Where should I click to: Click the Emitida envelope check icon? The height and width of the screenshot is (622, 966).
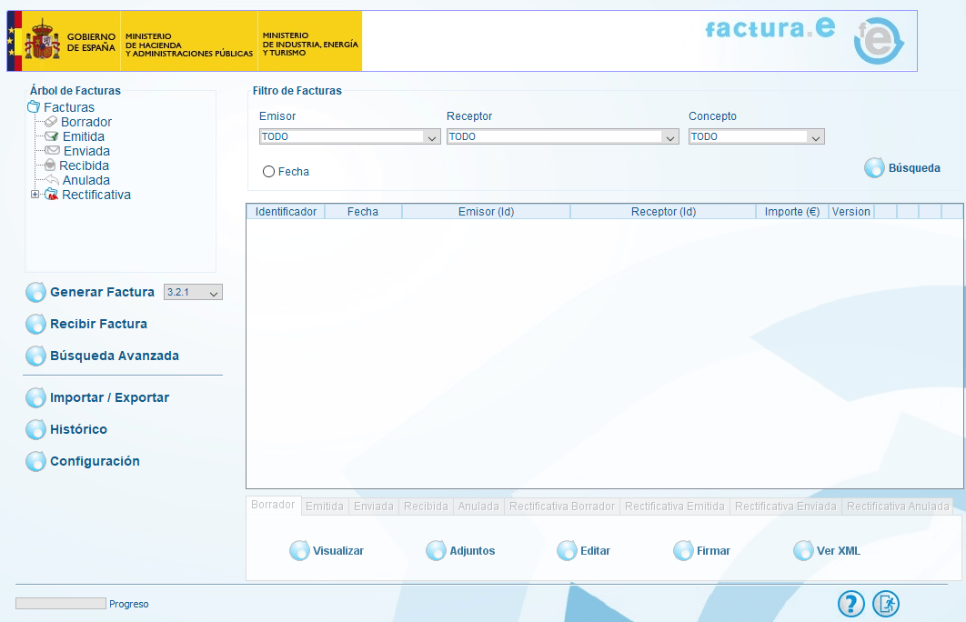[52, 136]
